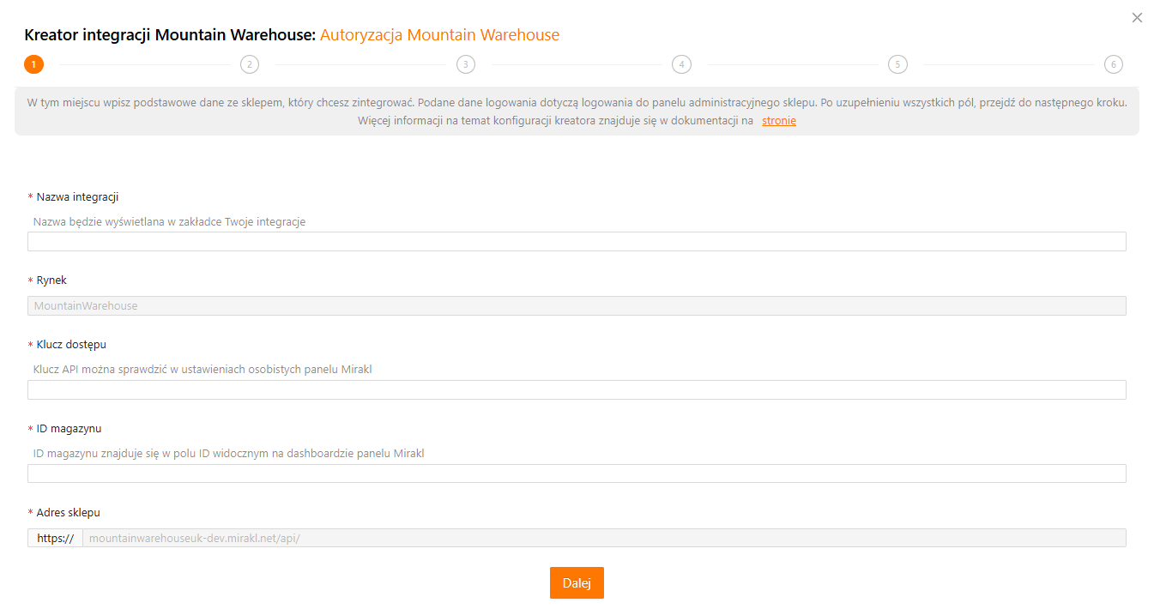This screenshot has width=1154, height=609.
Task: Click step 1 circle in wizard progress
Action: coord(33,64)
